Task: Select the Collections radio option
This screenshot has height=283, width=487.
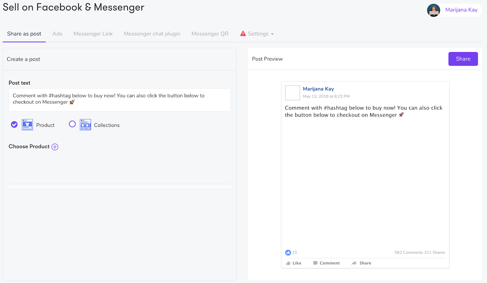Action: click(x=72, y=124)
